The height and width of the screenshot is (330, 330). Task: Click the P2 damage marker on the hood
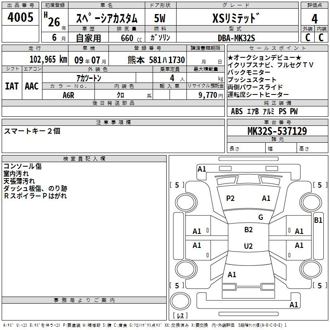[230, 198]
